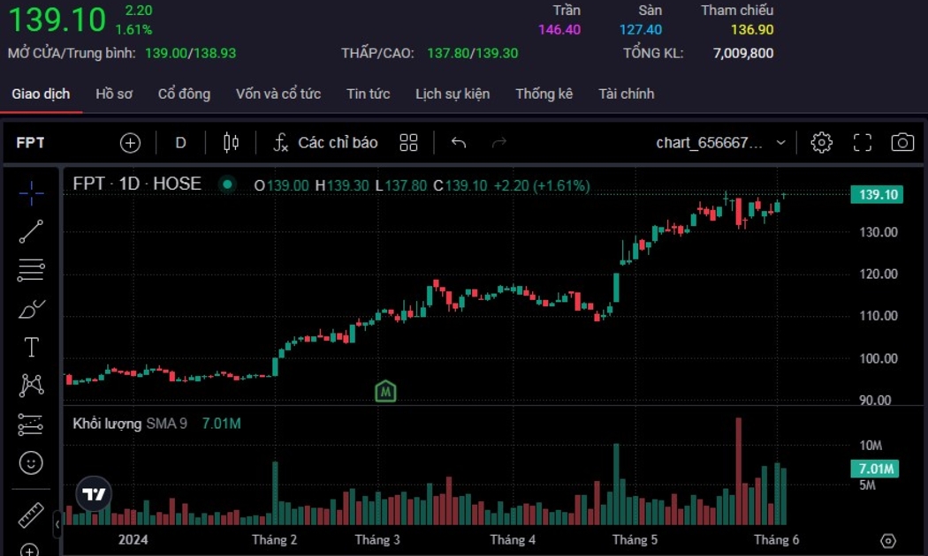The image size is (928, 556).
Task: Collapse the left drawing toolbar
Action: 57,523
